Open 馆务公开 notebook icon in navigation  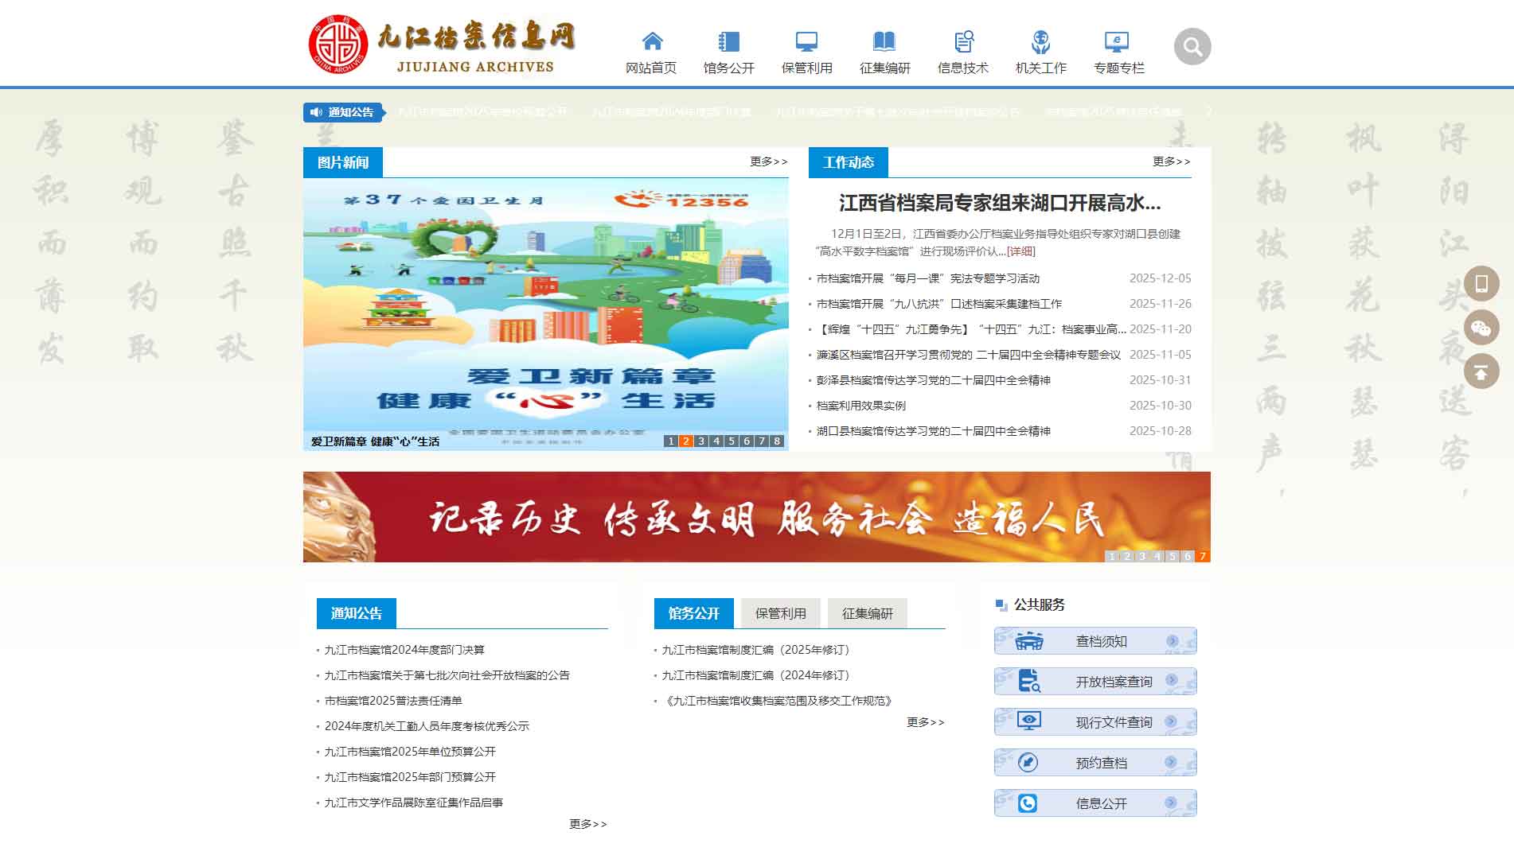tap(728, 41)
